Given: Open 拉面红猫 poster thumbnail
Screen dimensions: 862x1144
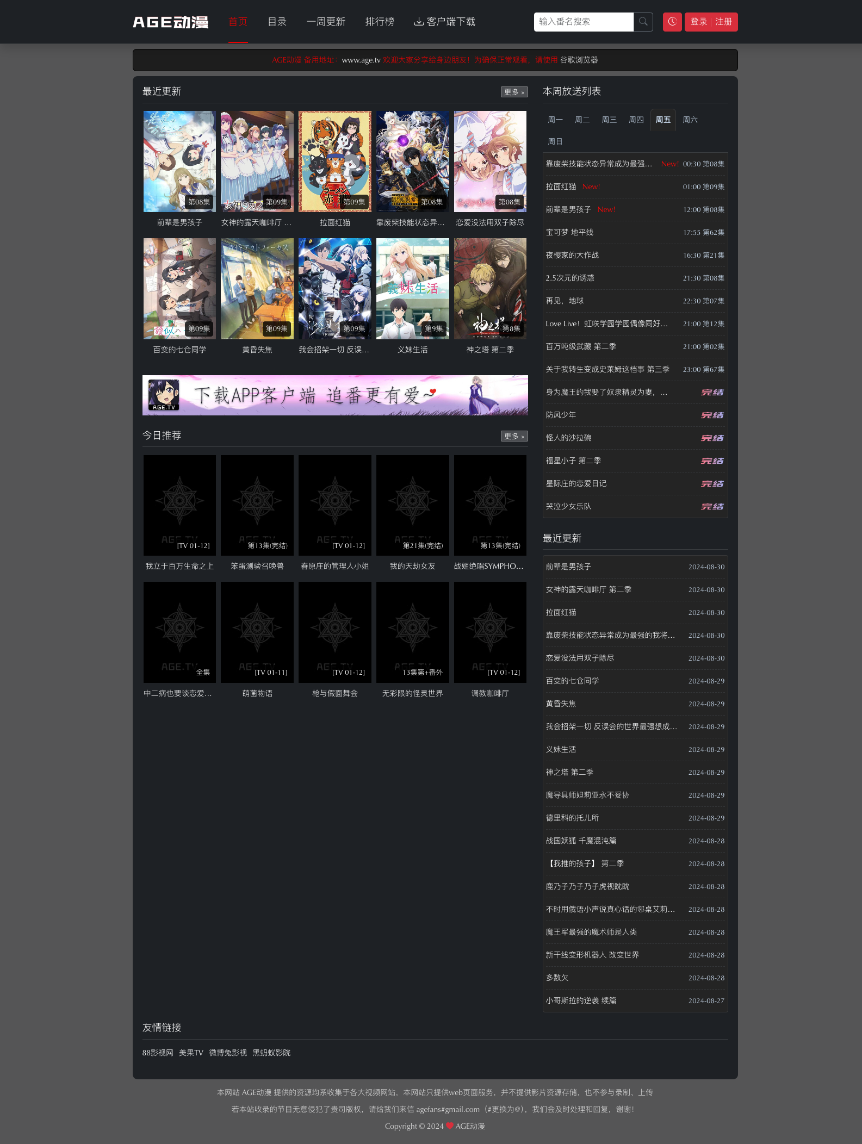Looking at the screenshot, I should [335, 161].
